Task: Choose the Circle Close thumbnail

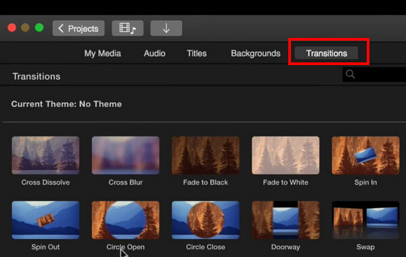Action: [206, 220]
